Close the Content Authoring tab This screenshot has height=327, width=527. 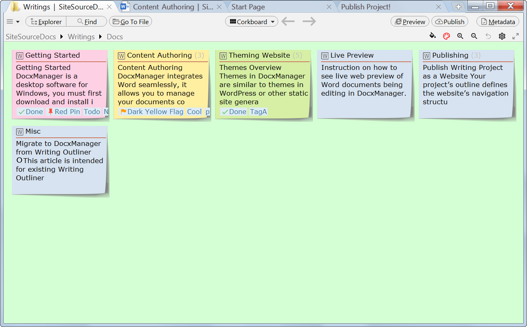pos(219,7)
